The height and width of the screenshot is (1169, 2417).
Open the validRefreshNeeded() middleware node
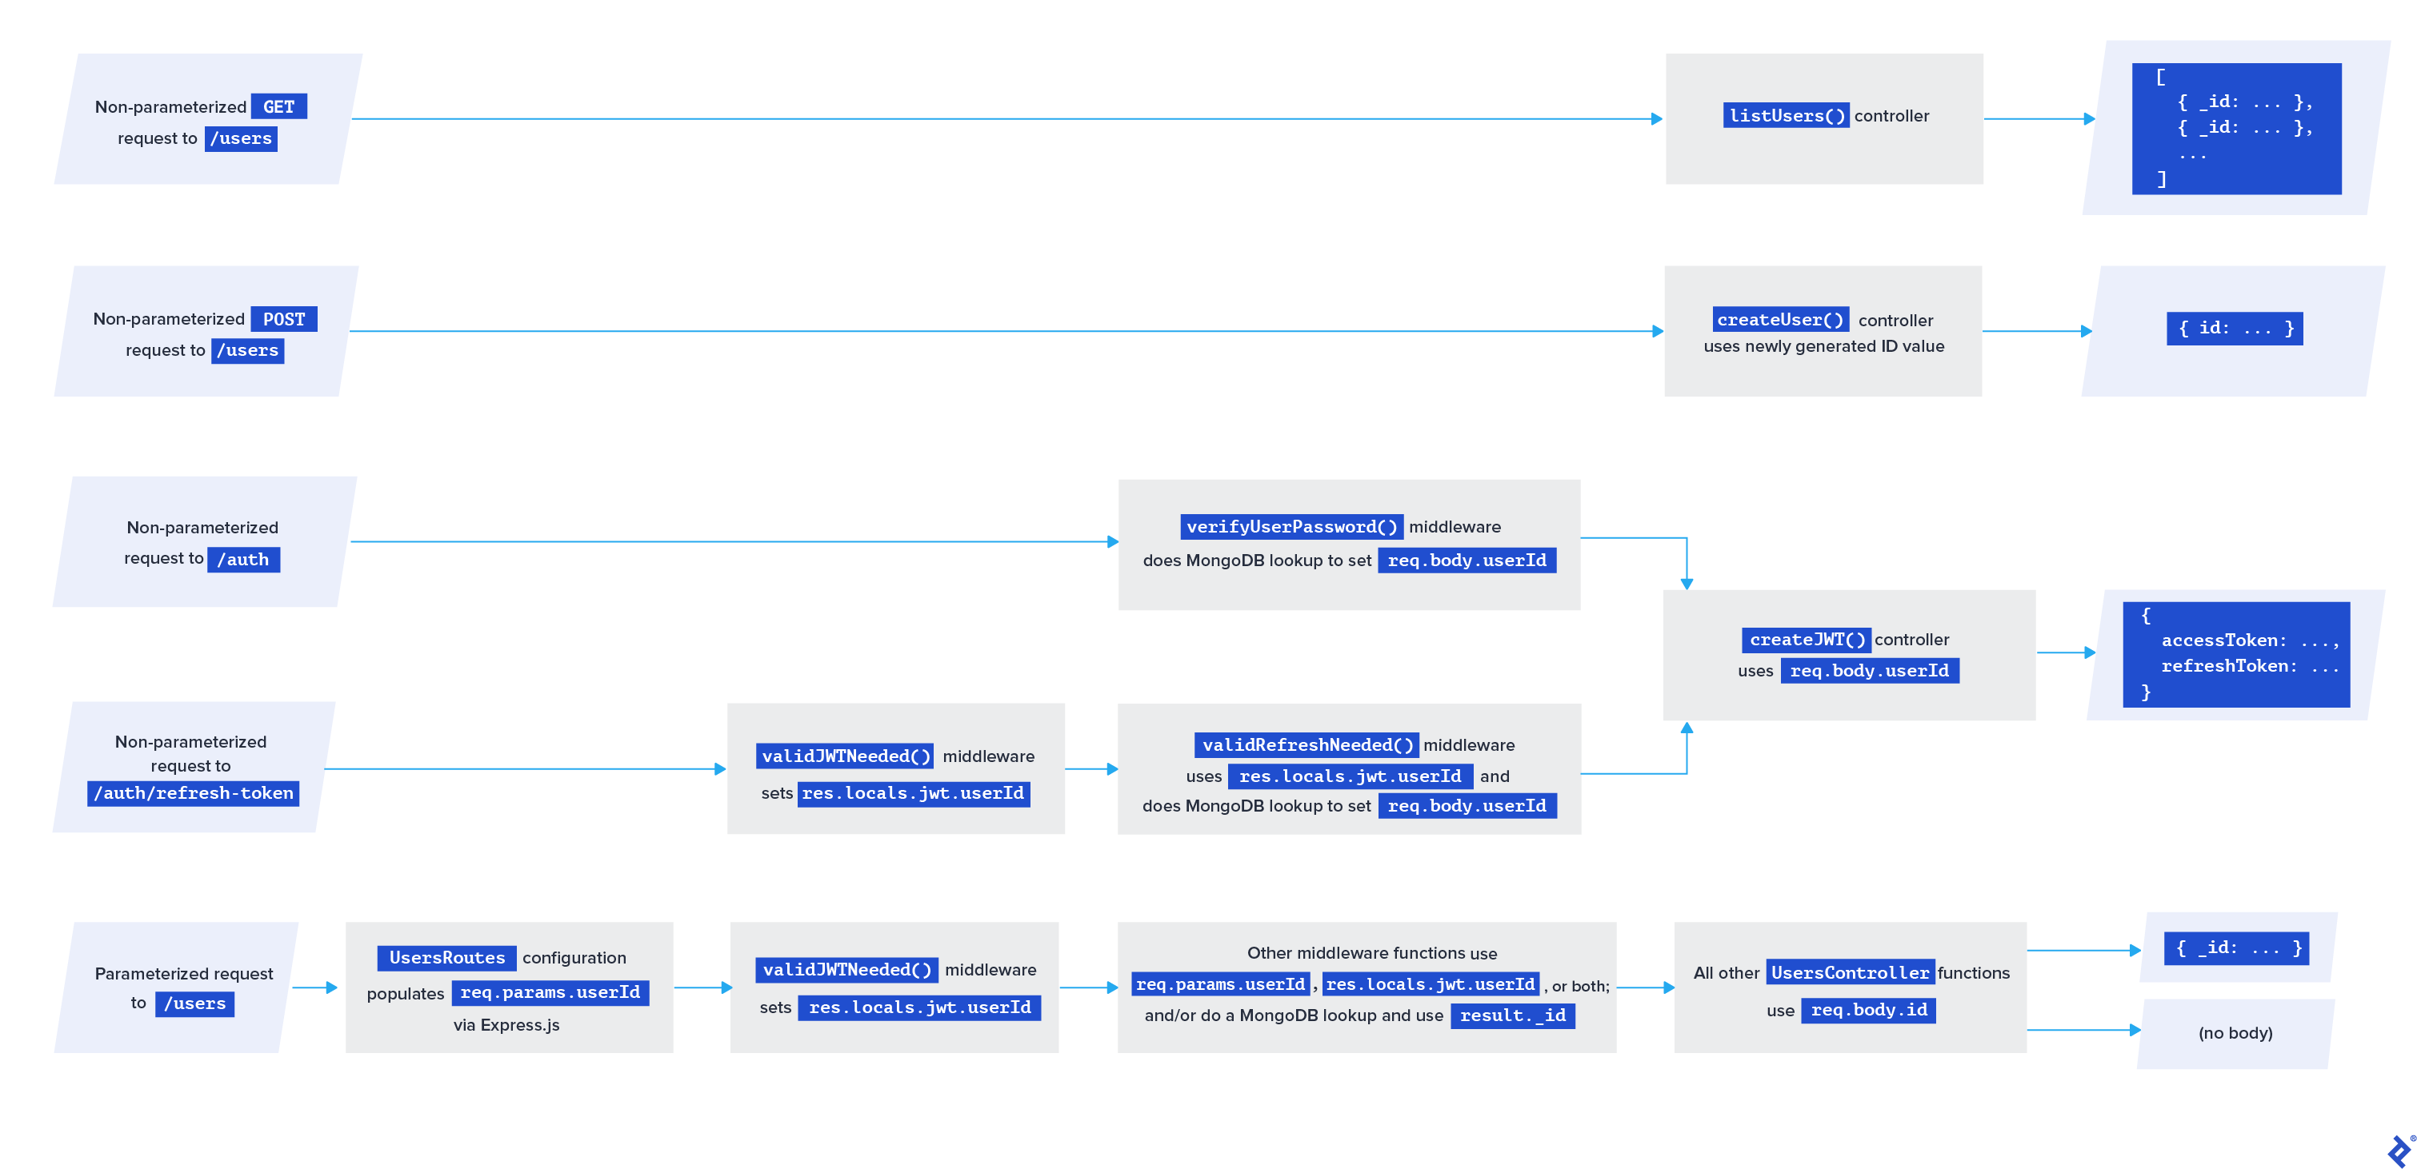click(1348, 776)
